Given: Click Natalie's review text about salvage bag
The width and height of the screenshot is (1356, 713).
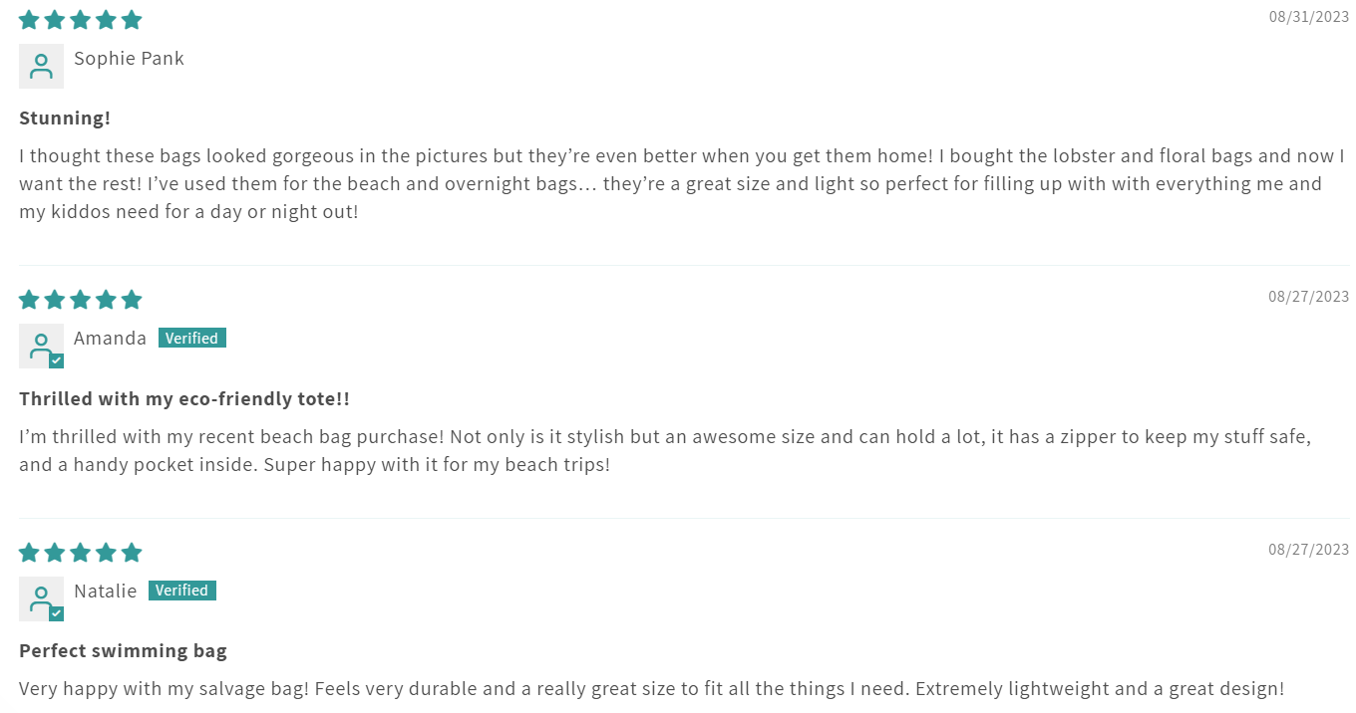Looking at the screenshot, I should (x=651, y=688).
